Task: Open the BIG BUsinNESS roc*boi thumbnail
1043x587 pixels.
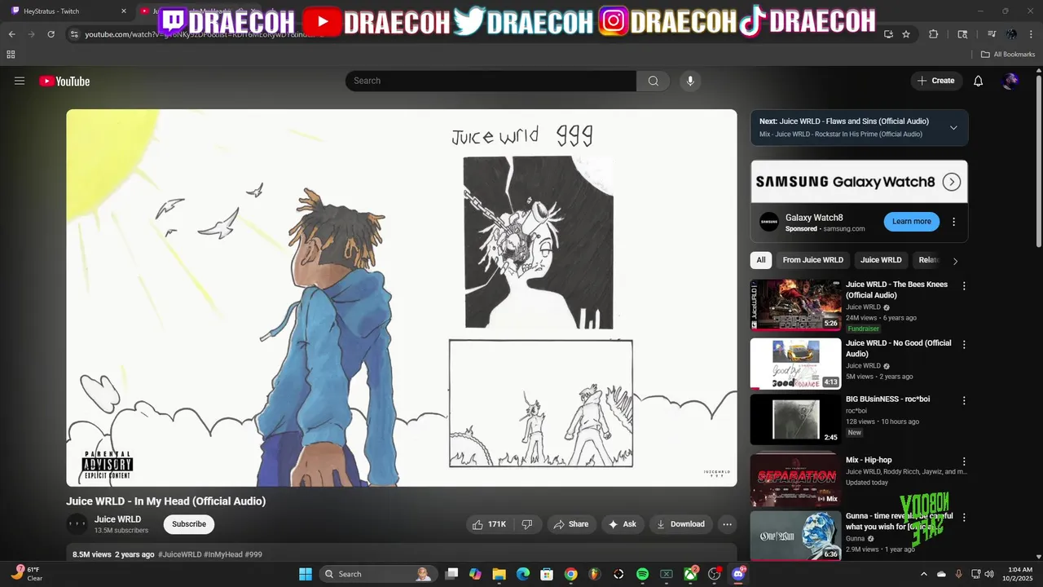Action: click(795, 420)
